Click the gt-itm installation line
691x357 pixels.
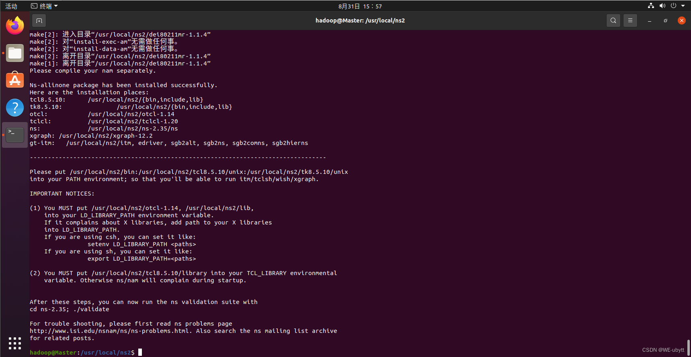tap(169, 143)
